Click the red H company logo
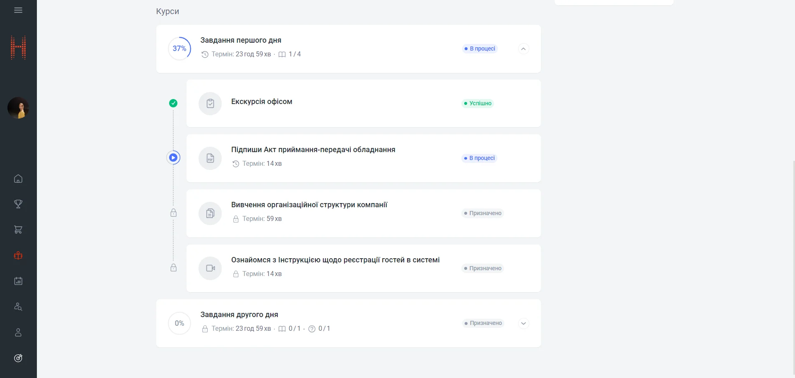 (18, 48)
